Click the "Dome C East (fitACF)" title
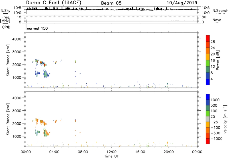 (54, 3)
